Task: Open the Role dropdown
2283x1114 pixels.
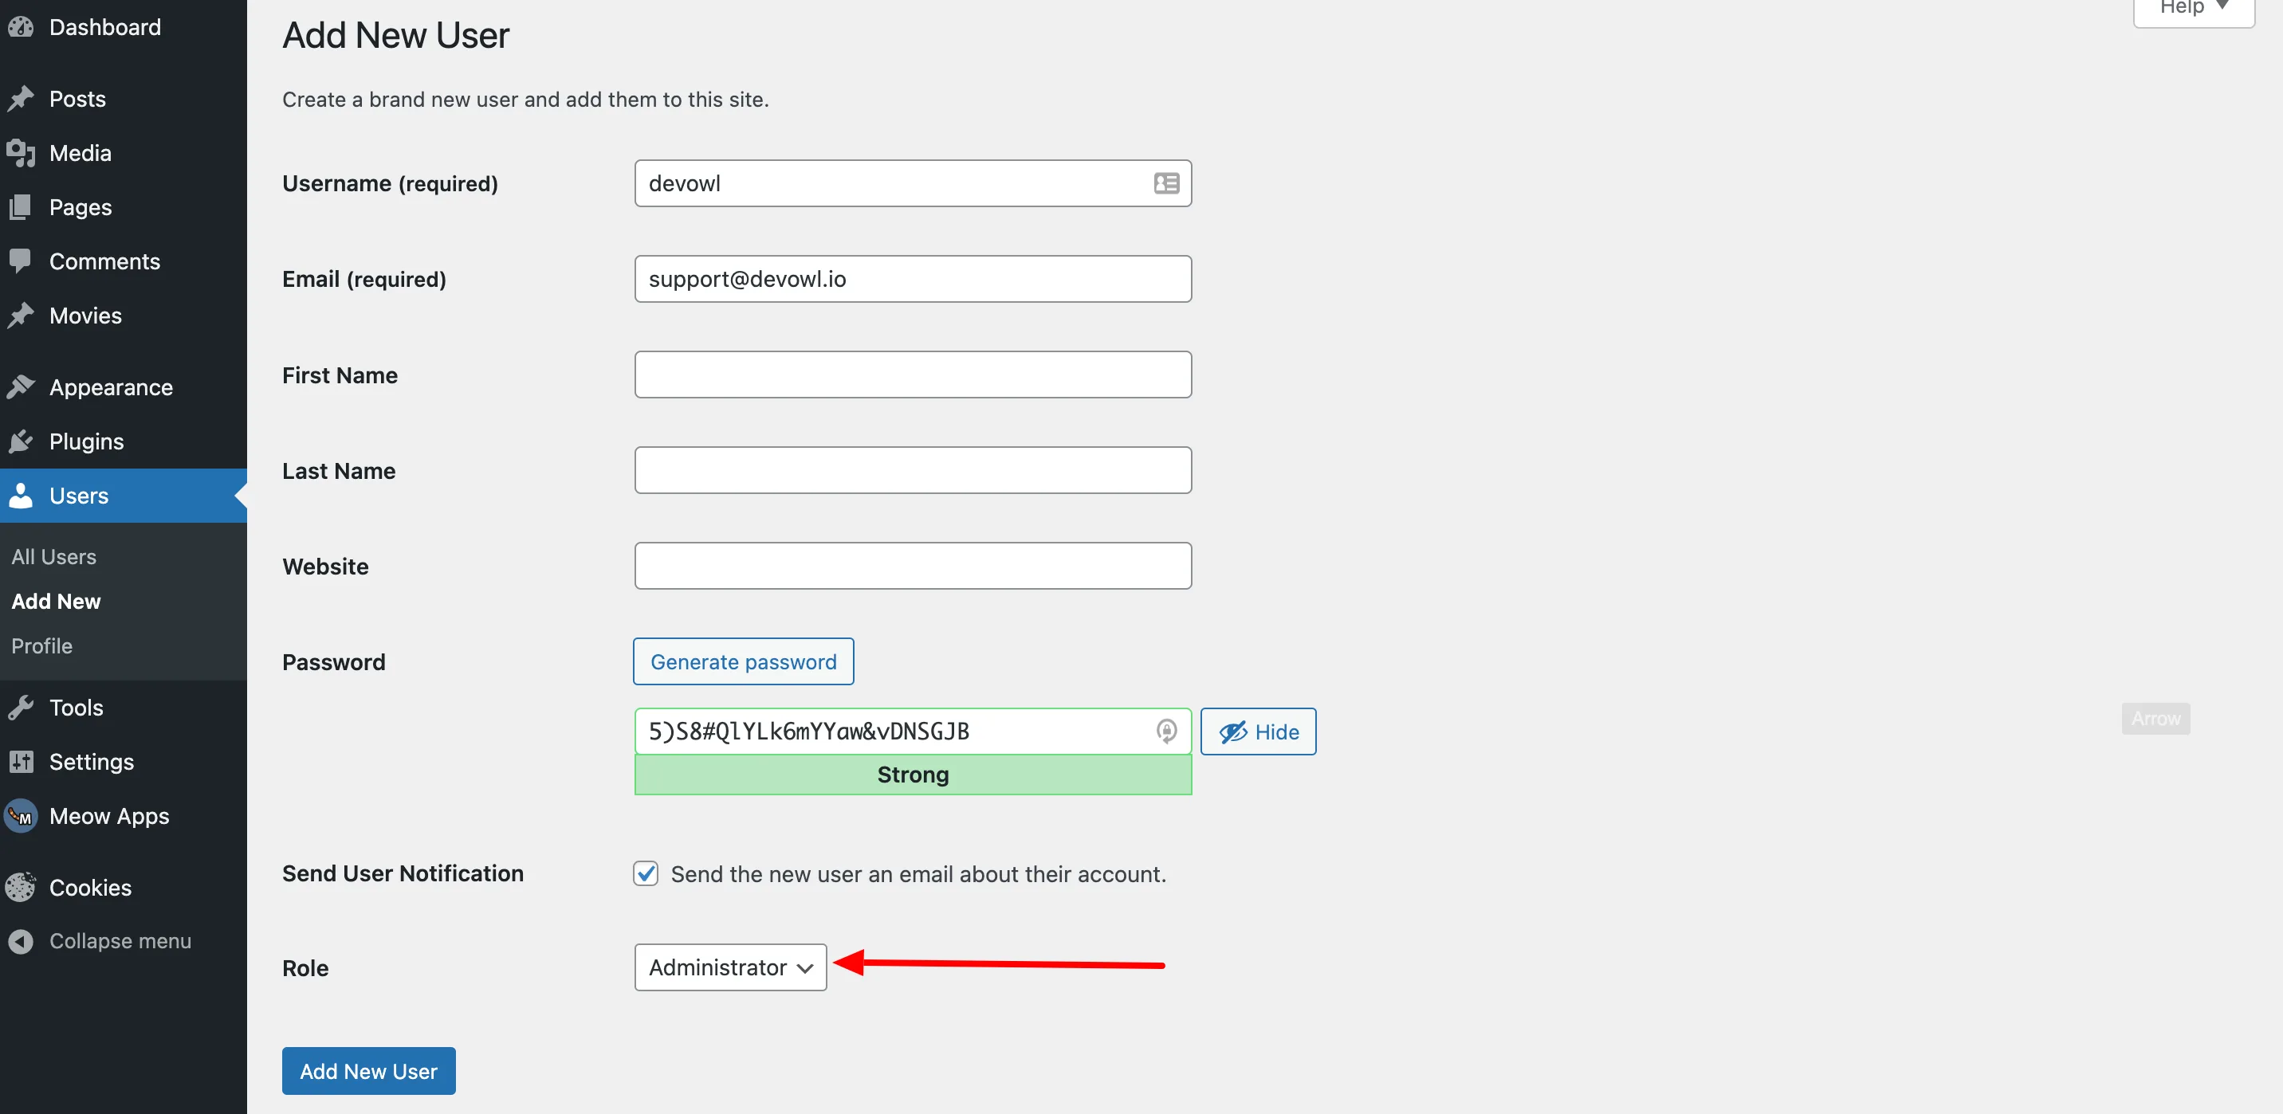Action: coord(730,967)
